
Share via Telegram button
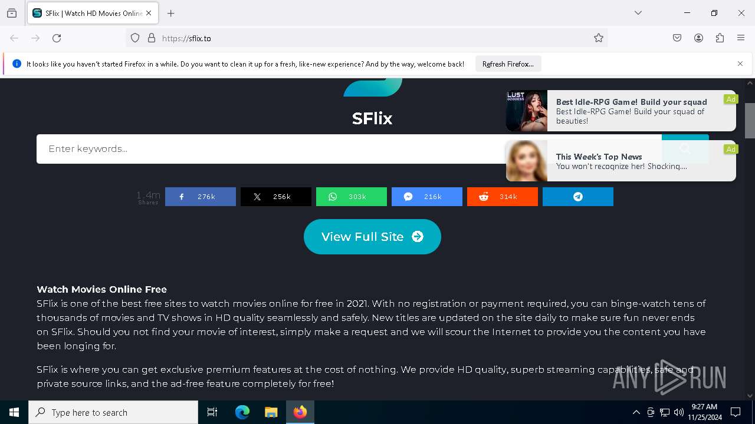tap(578, 197)
